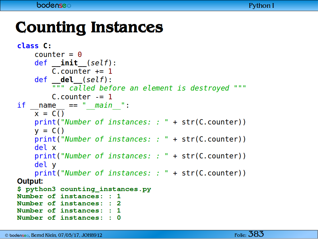
Task: Click the output line 'Number of instances: : 0'
Action: point(69,218)
